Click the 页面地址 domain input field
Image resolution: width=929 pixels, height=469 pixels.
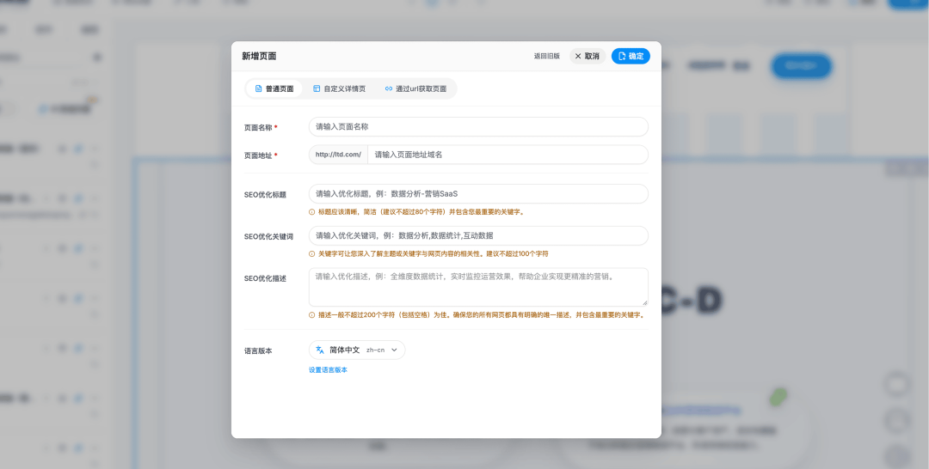[508, 155]
